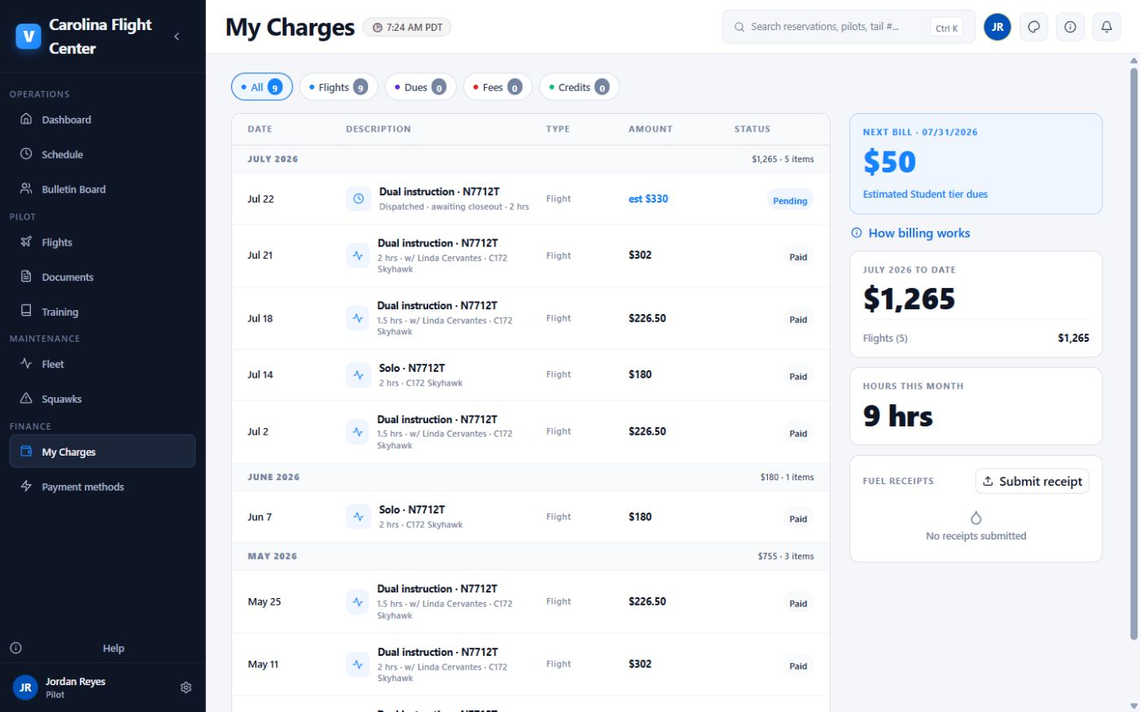Click the 7:24 AM PDT time badge
The width and height of the screenshot is (1140, 712).
tap(407, 28)
